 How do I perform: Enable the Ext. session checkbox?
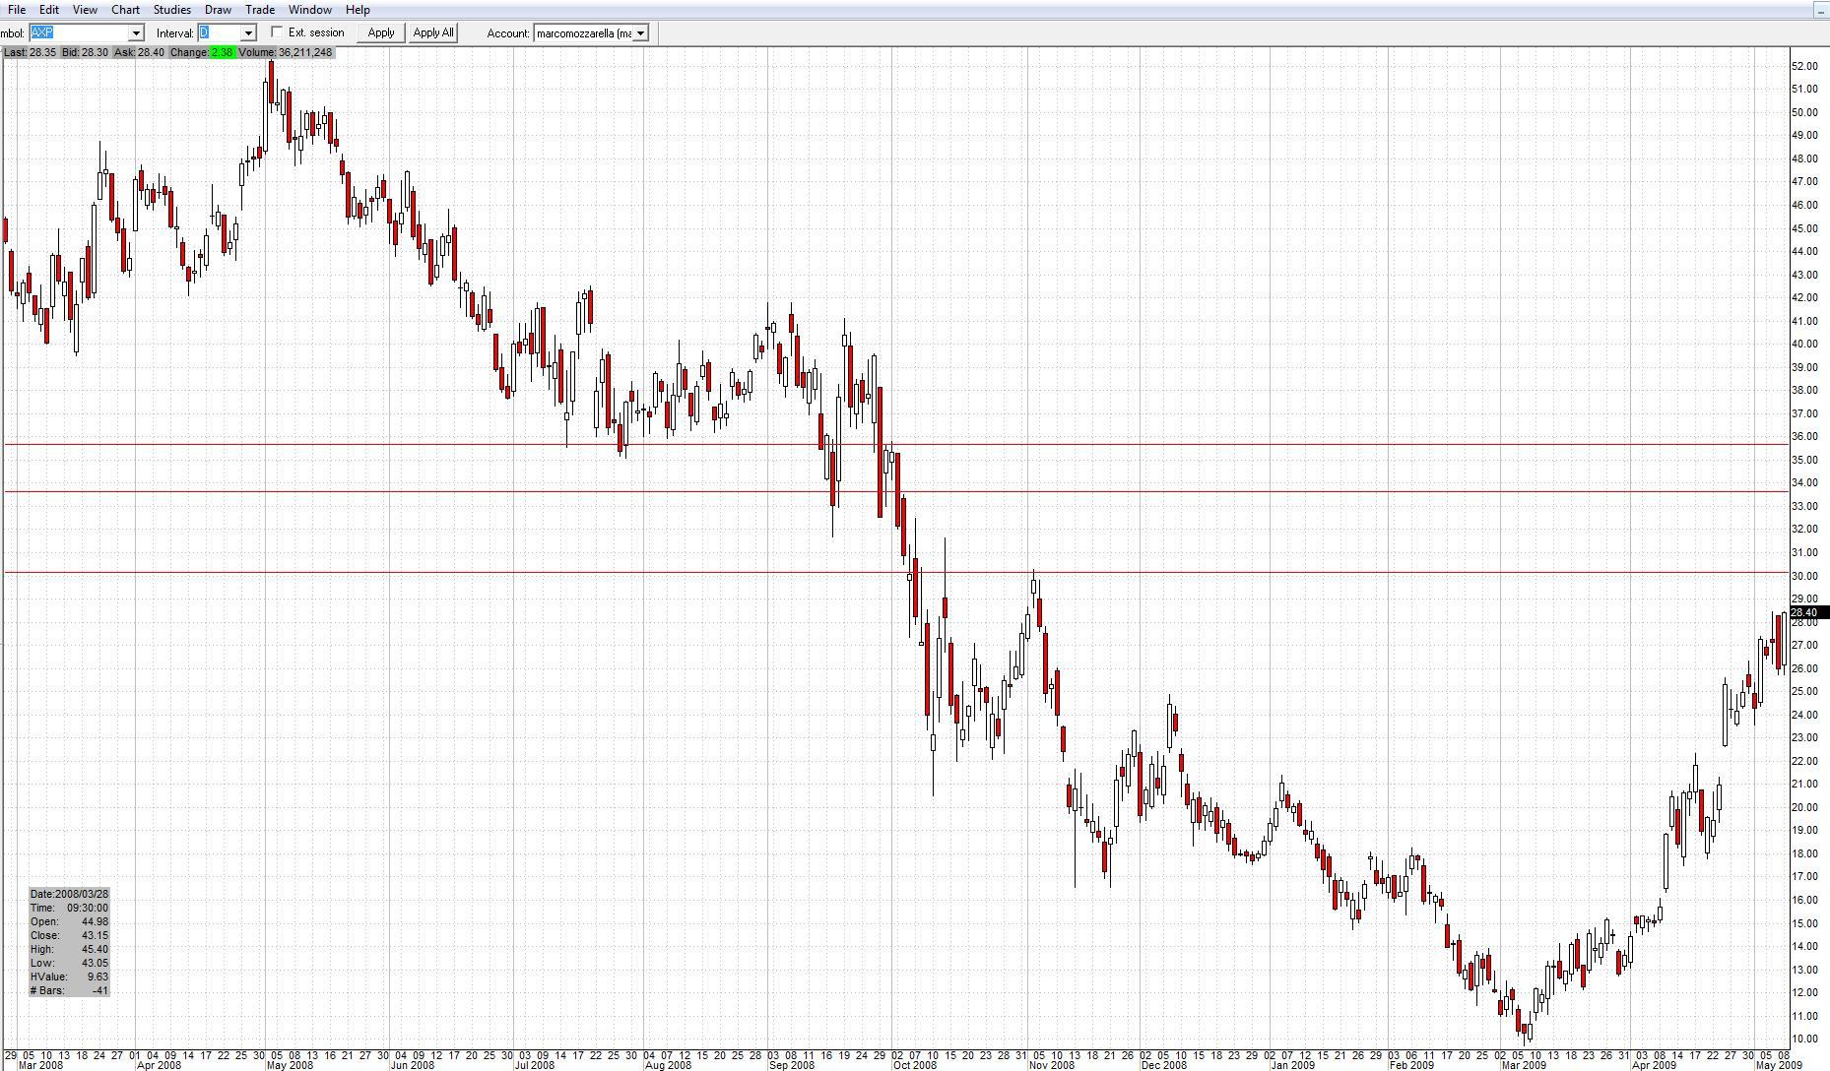point(278,31)
